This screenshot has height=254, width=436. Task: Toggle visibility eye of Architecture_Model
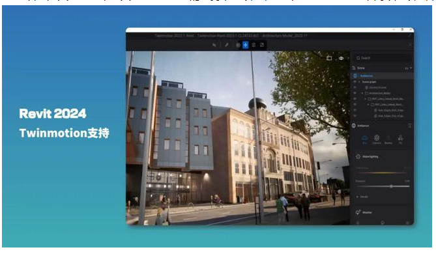[x=355, y=93]
